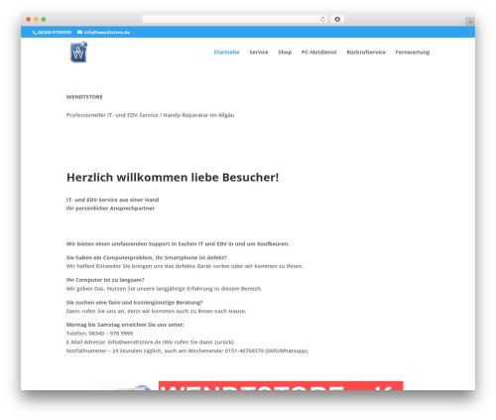Click 'Wir geben Gas. Nutzen Sie' line
Viewport: 496px width, 420px height.
click(x=164, y=289)
